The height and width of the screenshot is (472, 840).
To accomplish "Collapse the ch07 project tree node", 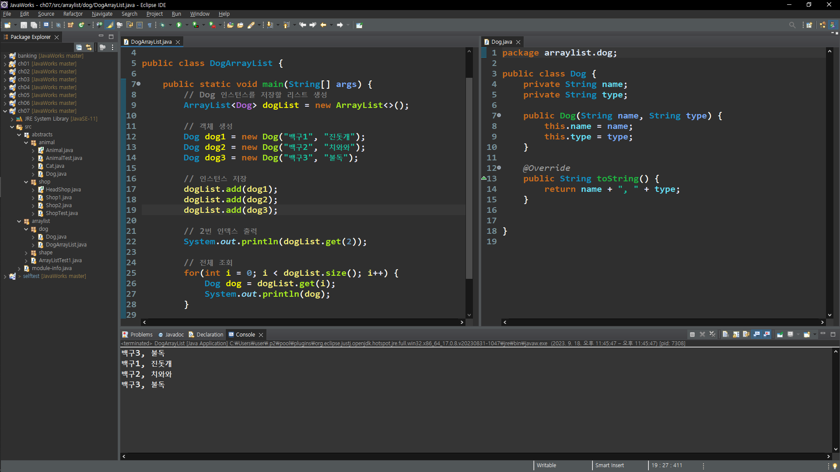I will pyautogui.click(x=5, y=111).
